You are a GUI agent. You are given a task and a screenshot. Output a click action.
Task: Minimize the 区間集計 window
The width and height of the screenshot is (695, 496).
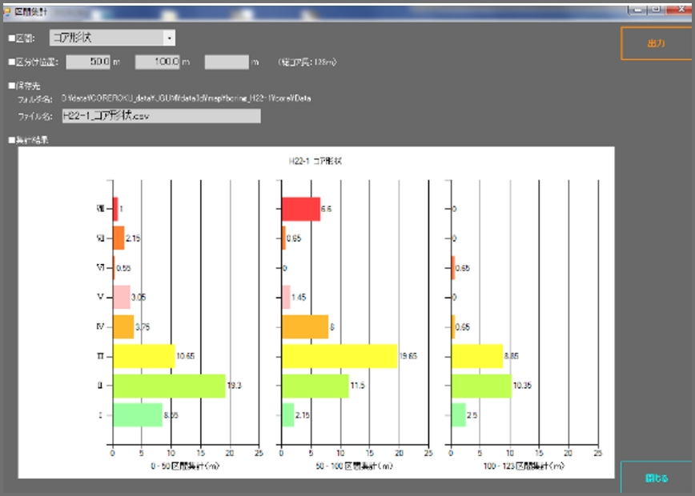pyautogui.click(x=637, y=9)
